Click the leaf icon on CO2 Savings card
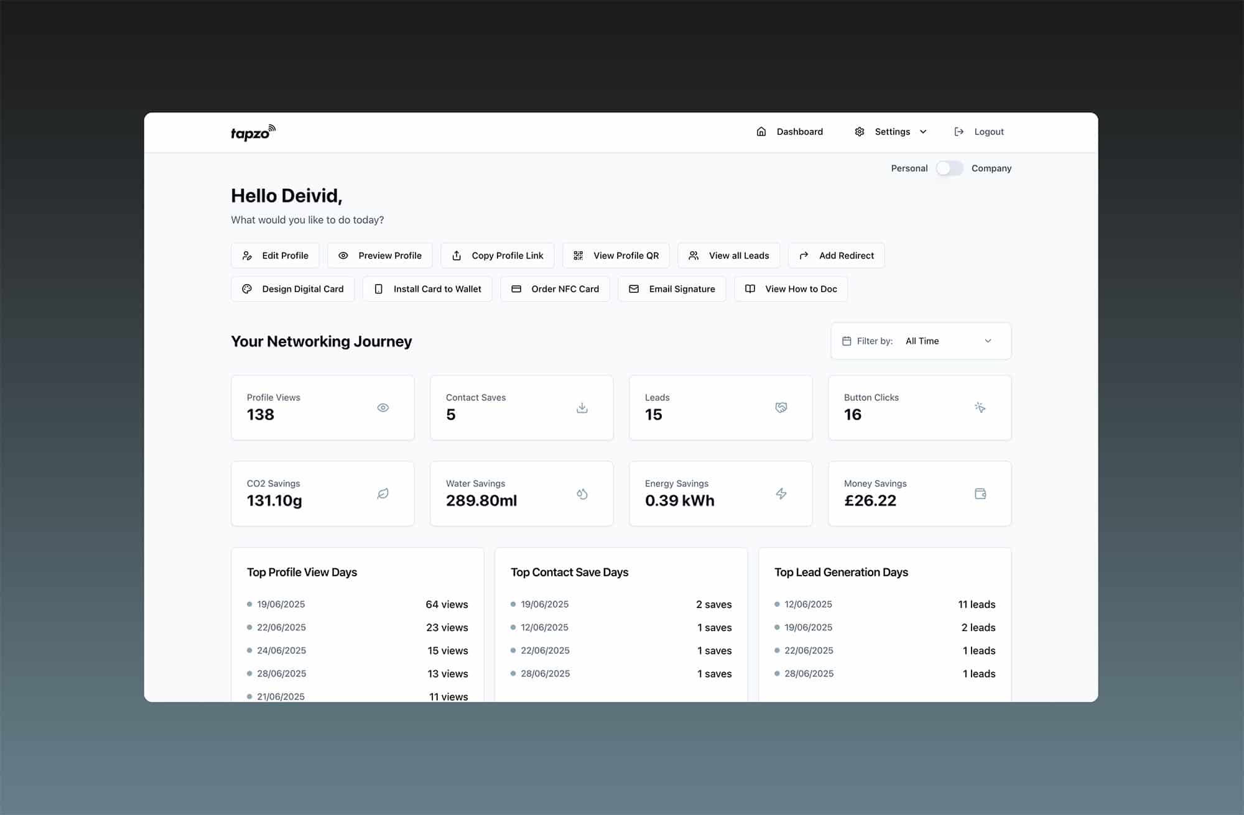 pyautogui.click(x=383, y=493)
